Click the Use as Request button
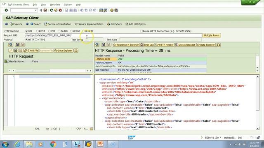 [185, 45]
